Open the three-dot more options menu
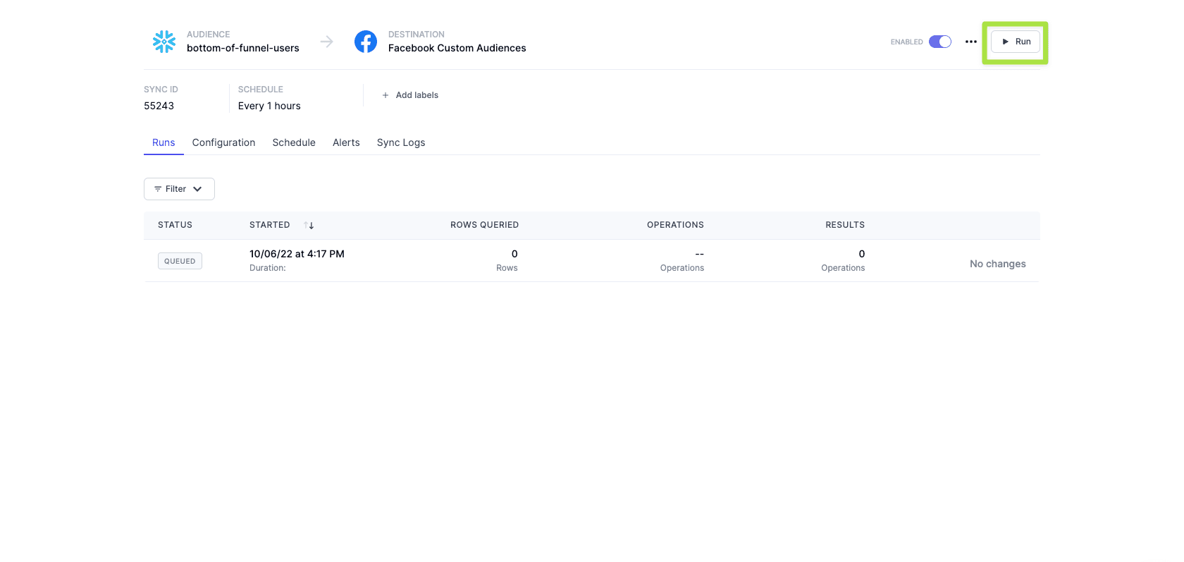The height and width of the screenshot is (562, 1184). (970, 42)
